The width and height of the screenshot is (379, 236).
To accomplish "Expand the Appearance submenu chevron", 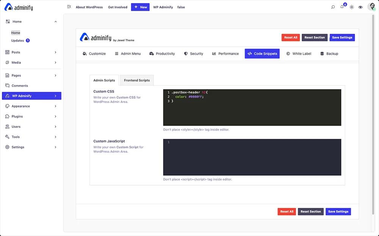I will [x=56, y=106].
